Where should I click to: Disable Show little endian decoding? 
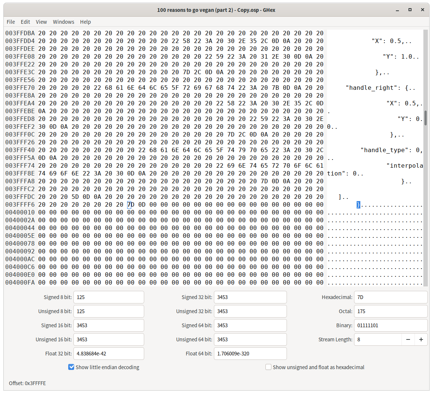[71, 367]
